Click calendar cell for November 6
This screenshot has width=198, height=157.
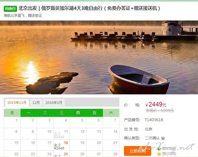pyautogui.click(x=95, y=122)
